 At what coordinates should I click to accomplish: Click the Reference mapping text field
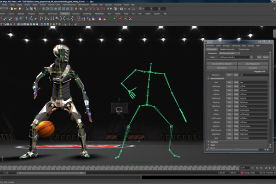pyautogui.click(x=253, y=75)
